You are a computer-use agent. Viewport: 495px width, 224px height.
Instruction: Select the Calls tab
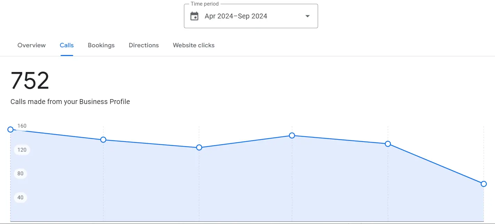click(67, 45)
